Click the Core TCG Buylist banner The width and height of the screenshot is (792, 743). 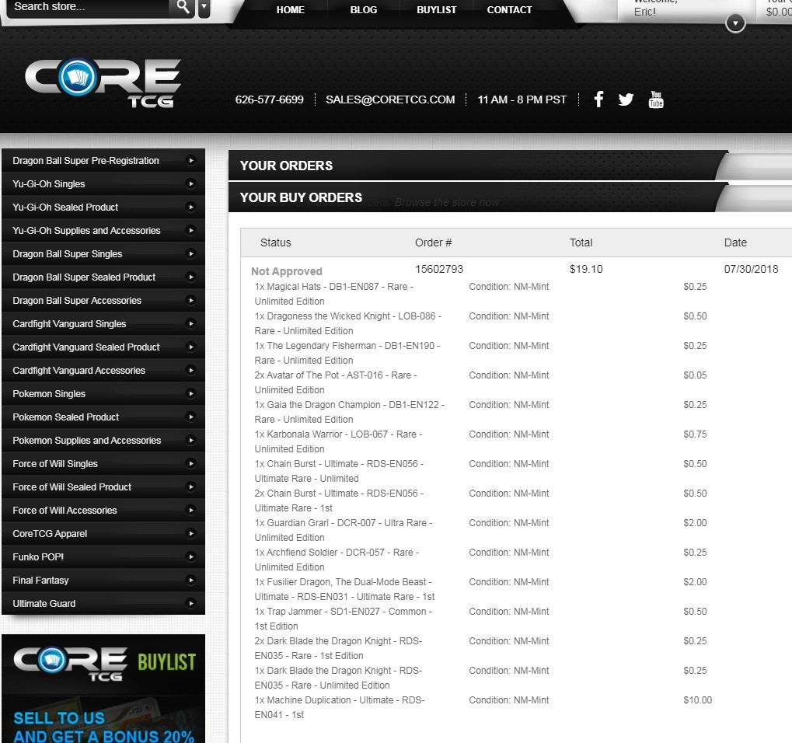click(103, 689)
